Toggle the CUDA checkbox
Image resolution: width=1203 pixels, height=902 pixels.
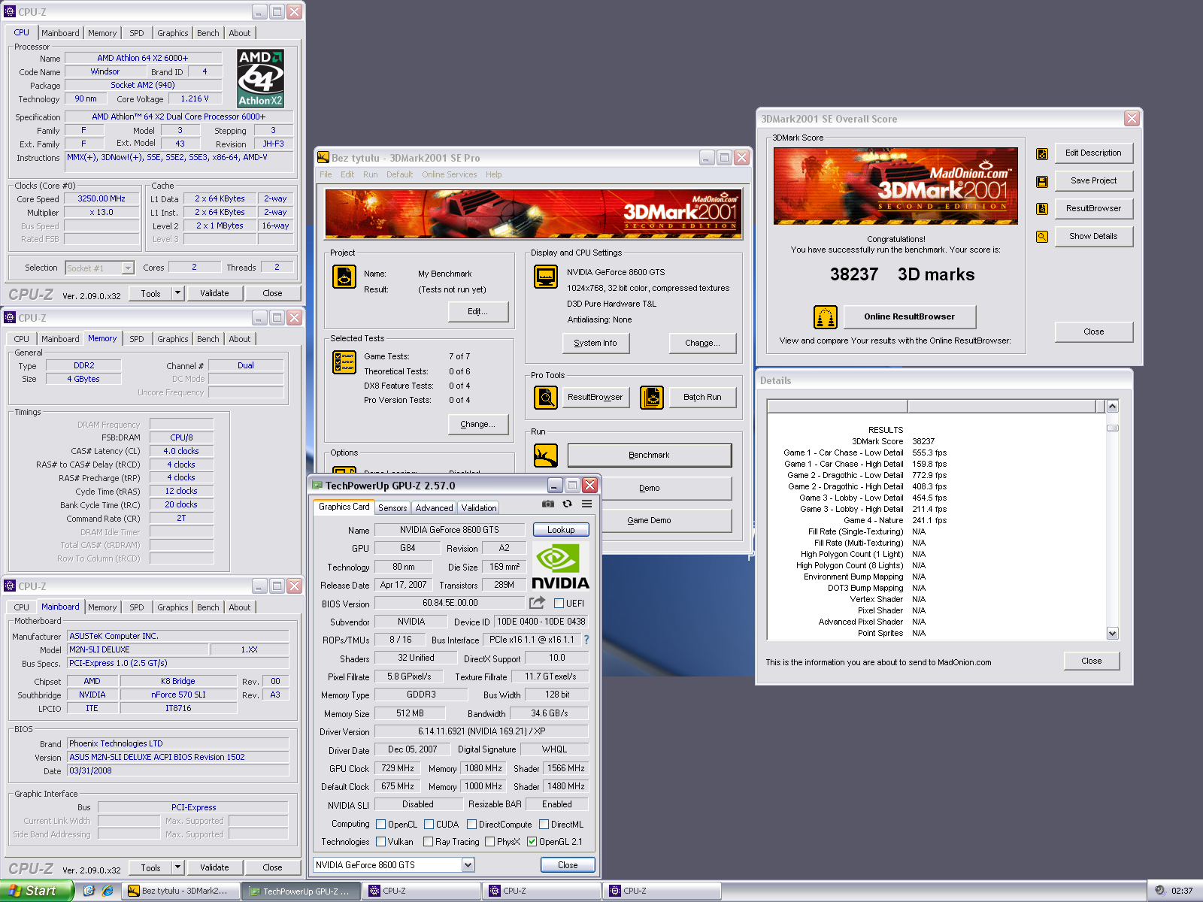[429, 824]
